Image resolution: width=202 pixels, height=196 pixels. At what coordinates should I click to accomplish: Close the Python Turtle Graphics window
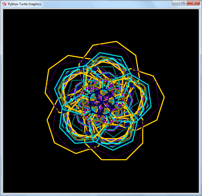point(193,3)
